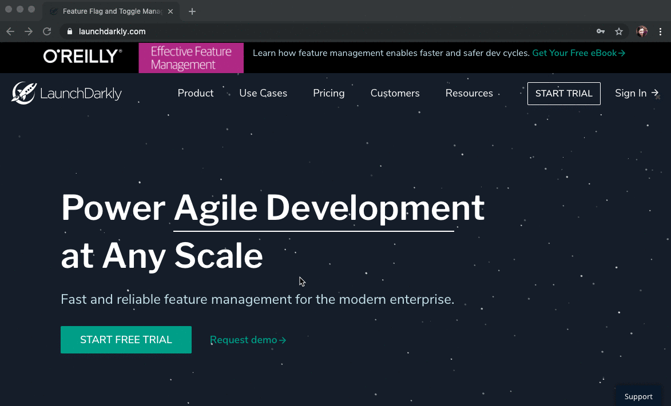671x406 pixels.
Task: Click the lock icon beside launchdarkly.com
Action: 70,31
